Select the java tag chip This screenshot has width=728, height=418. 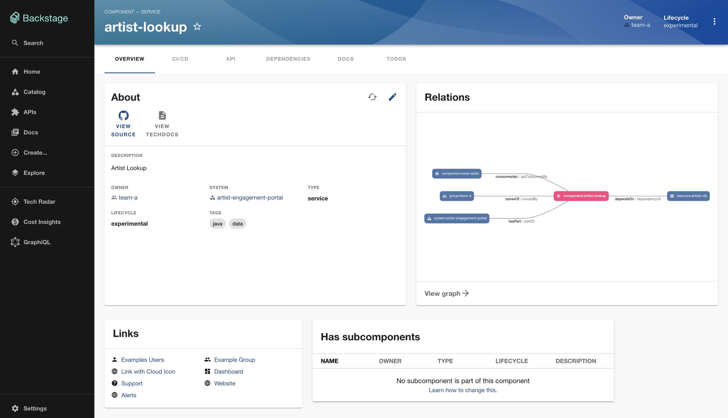[x=217, y=223]
